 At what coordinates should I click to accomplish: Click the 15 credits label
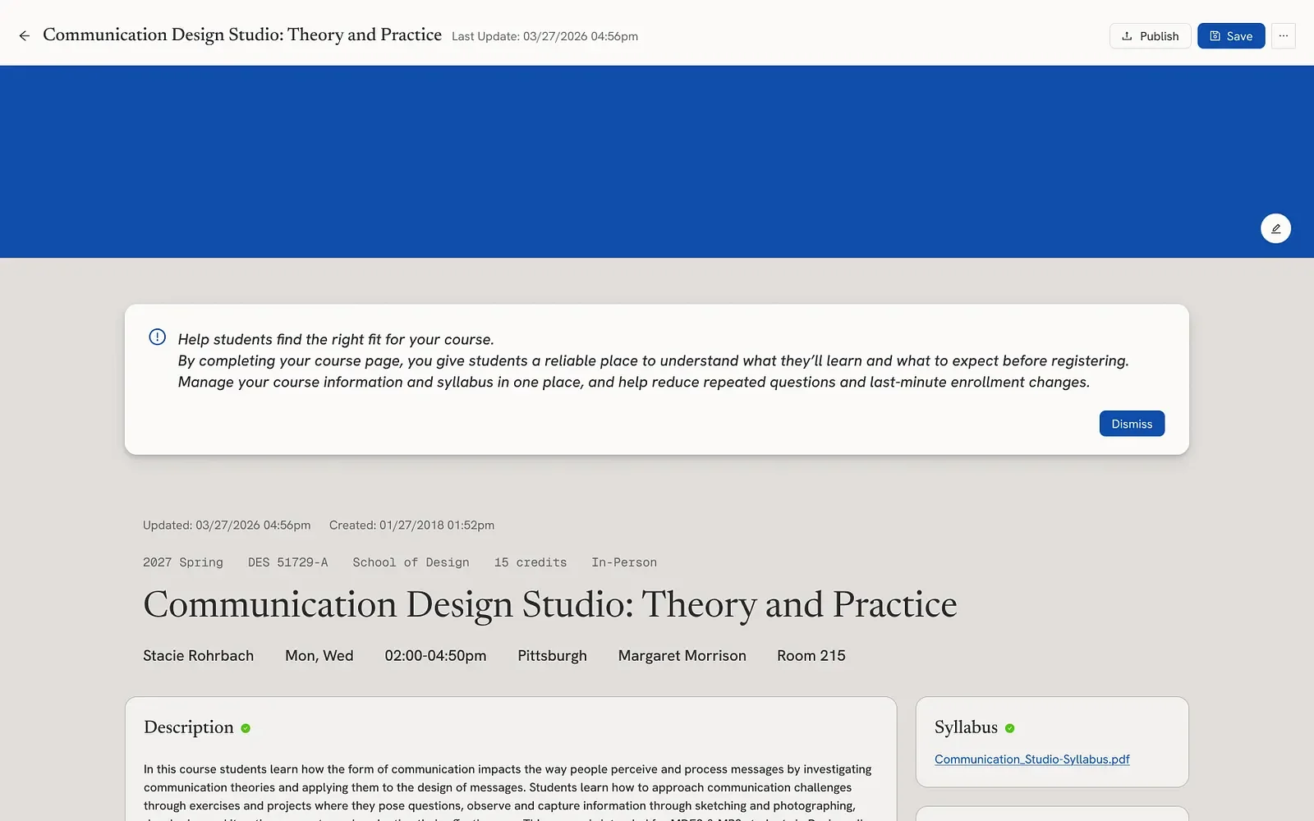pos(531,562)
